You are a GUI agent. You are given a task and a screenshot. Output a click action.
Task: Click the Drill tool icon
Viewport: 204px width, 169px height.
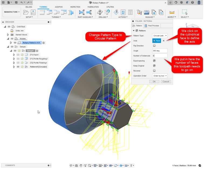point(100,12)
